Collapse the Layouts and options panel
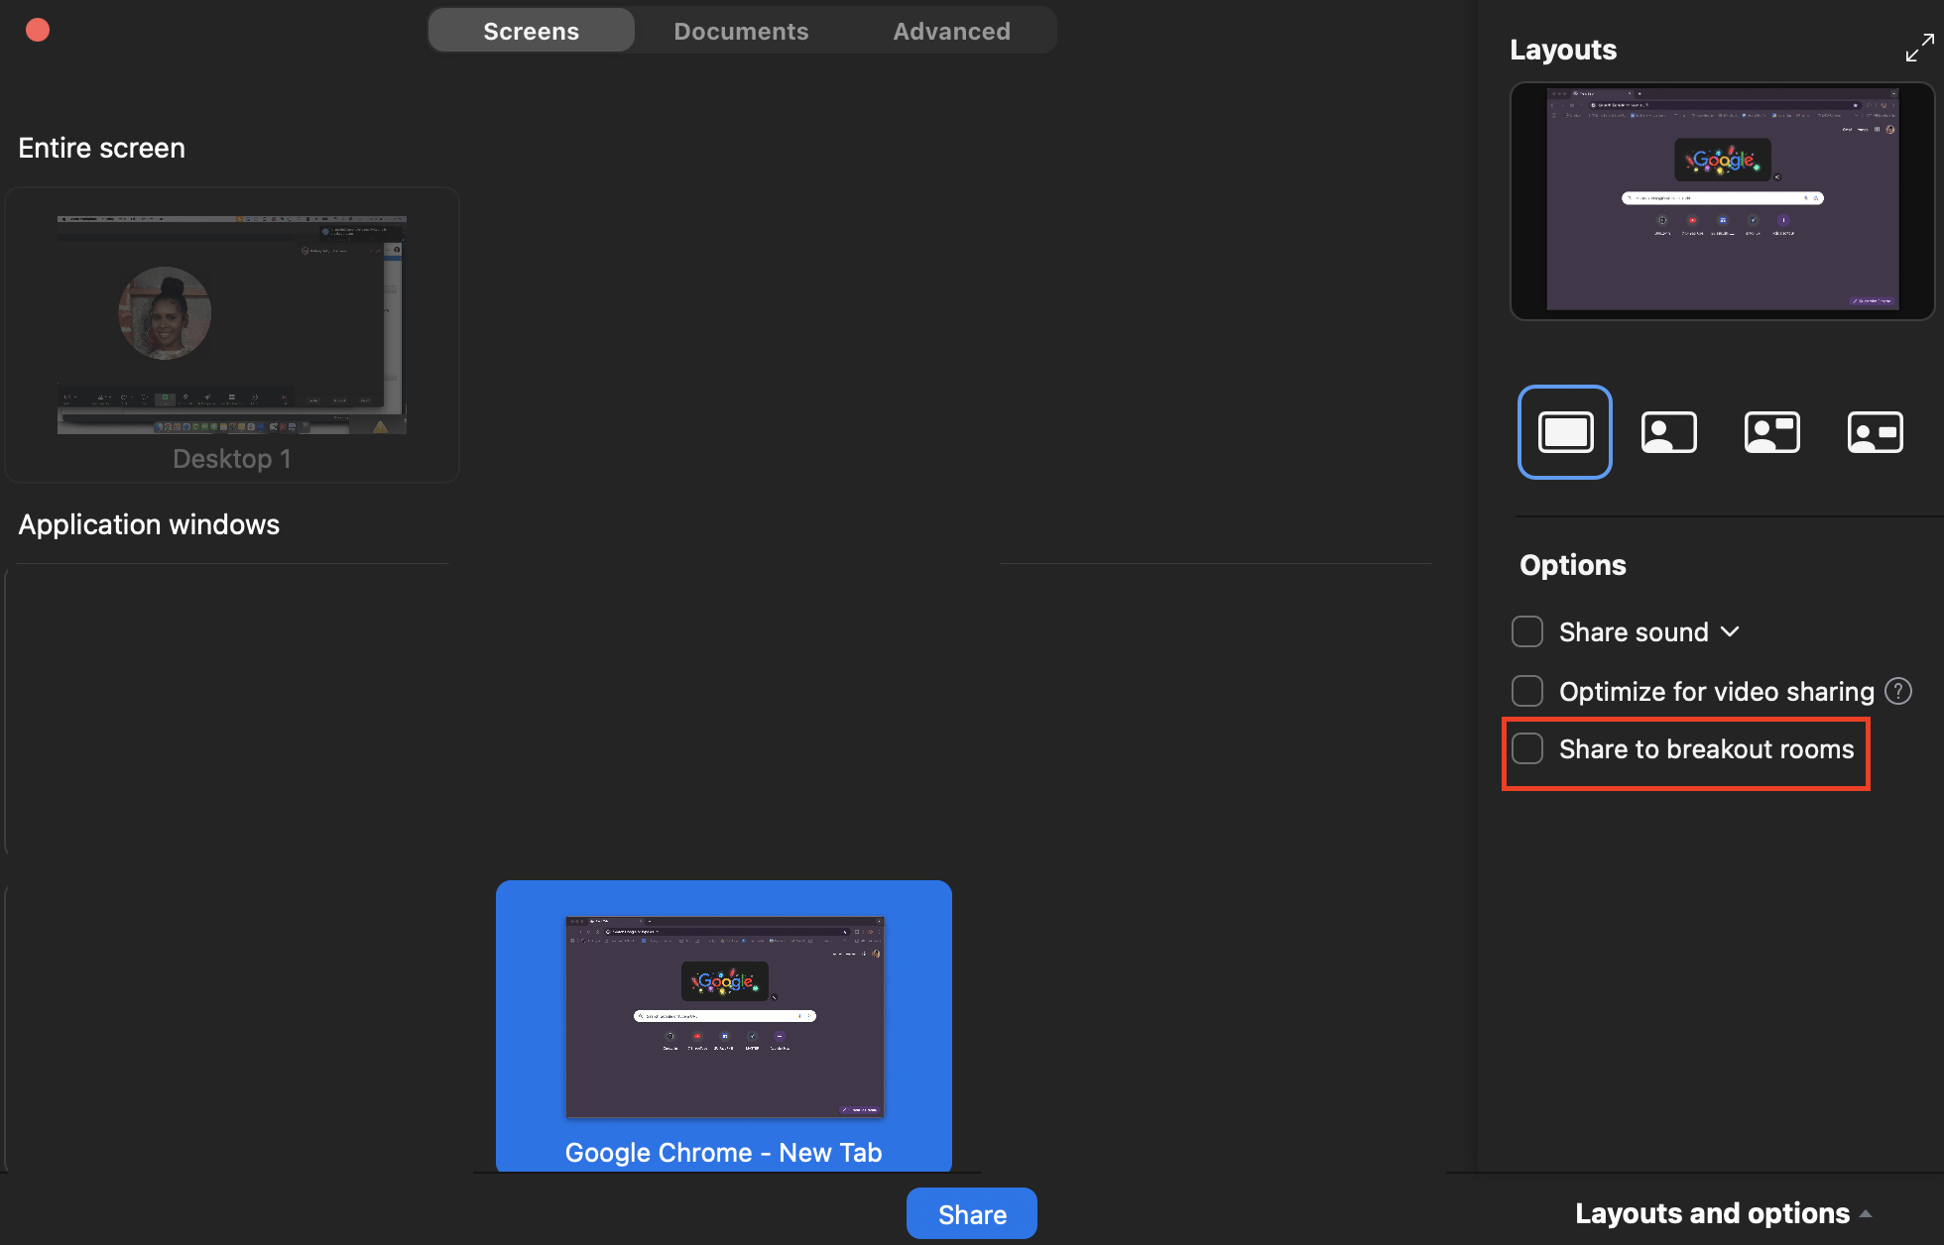The height and width of the screenshot is (1245, 1944). [x=1724, y=1213]
